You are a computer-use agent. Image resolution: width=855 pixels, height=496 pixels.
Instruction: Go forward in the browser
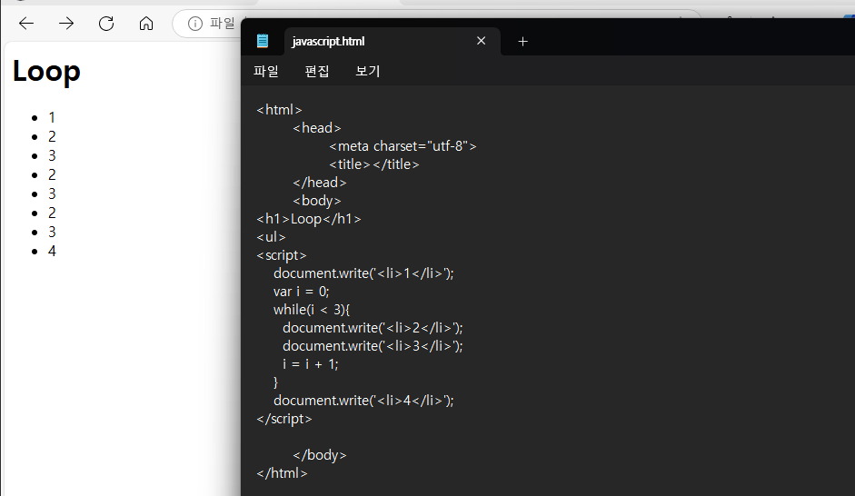click(x=66, y=23)
